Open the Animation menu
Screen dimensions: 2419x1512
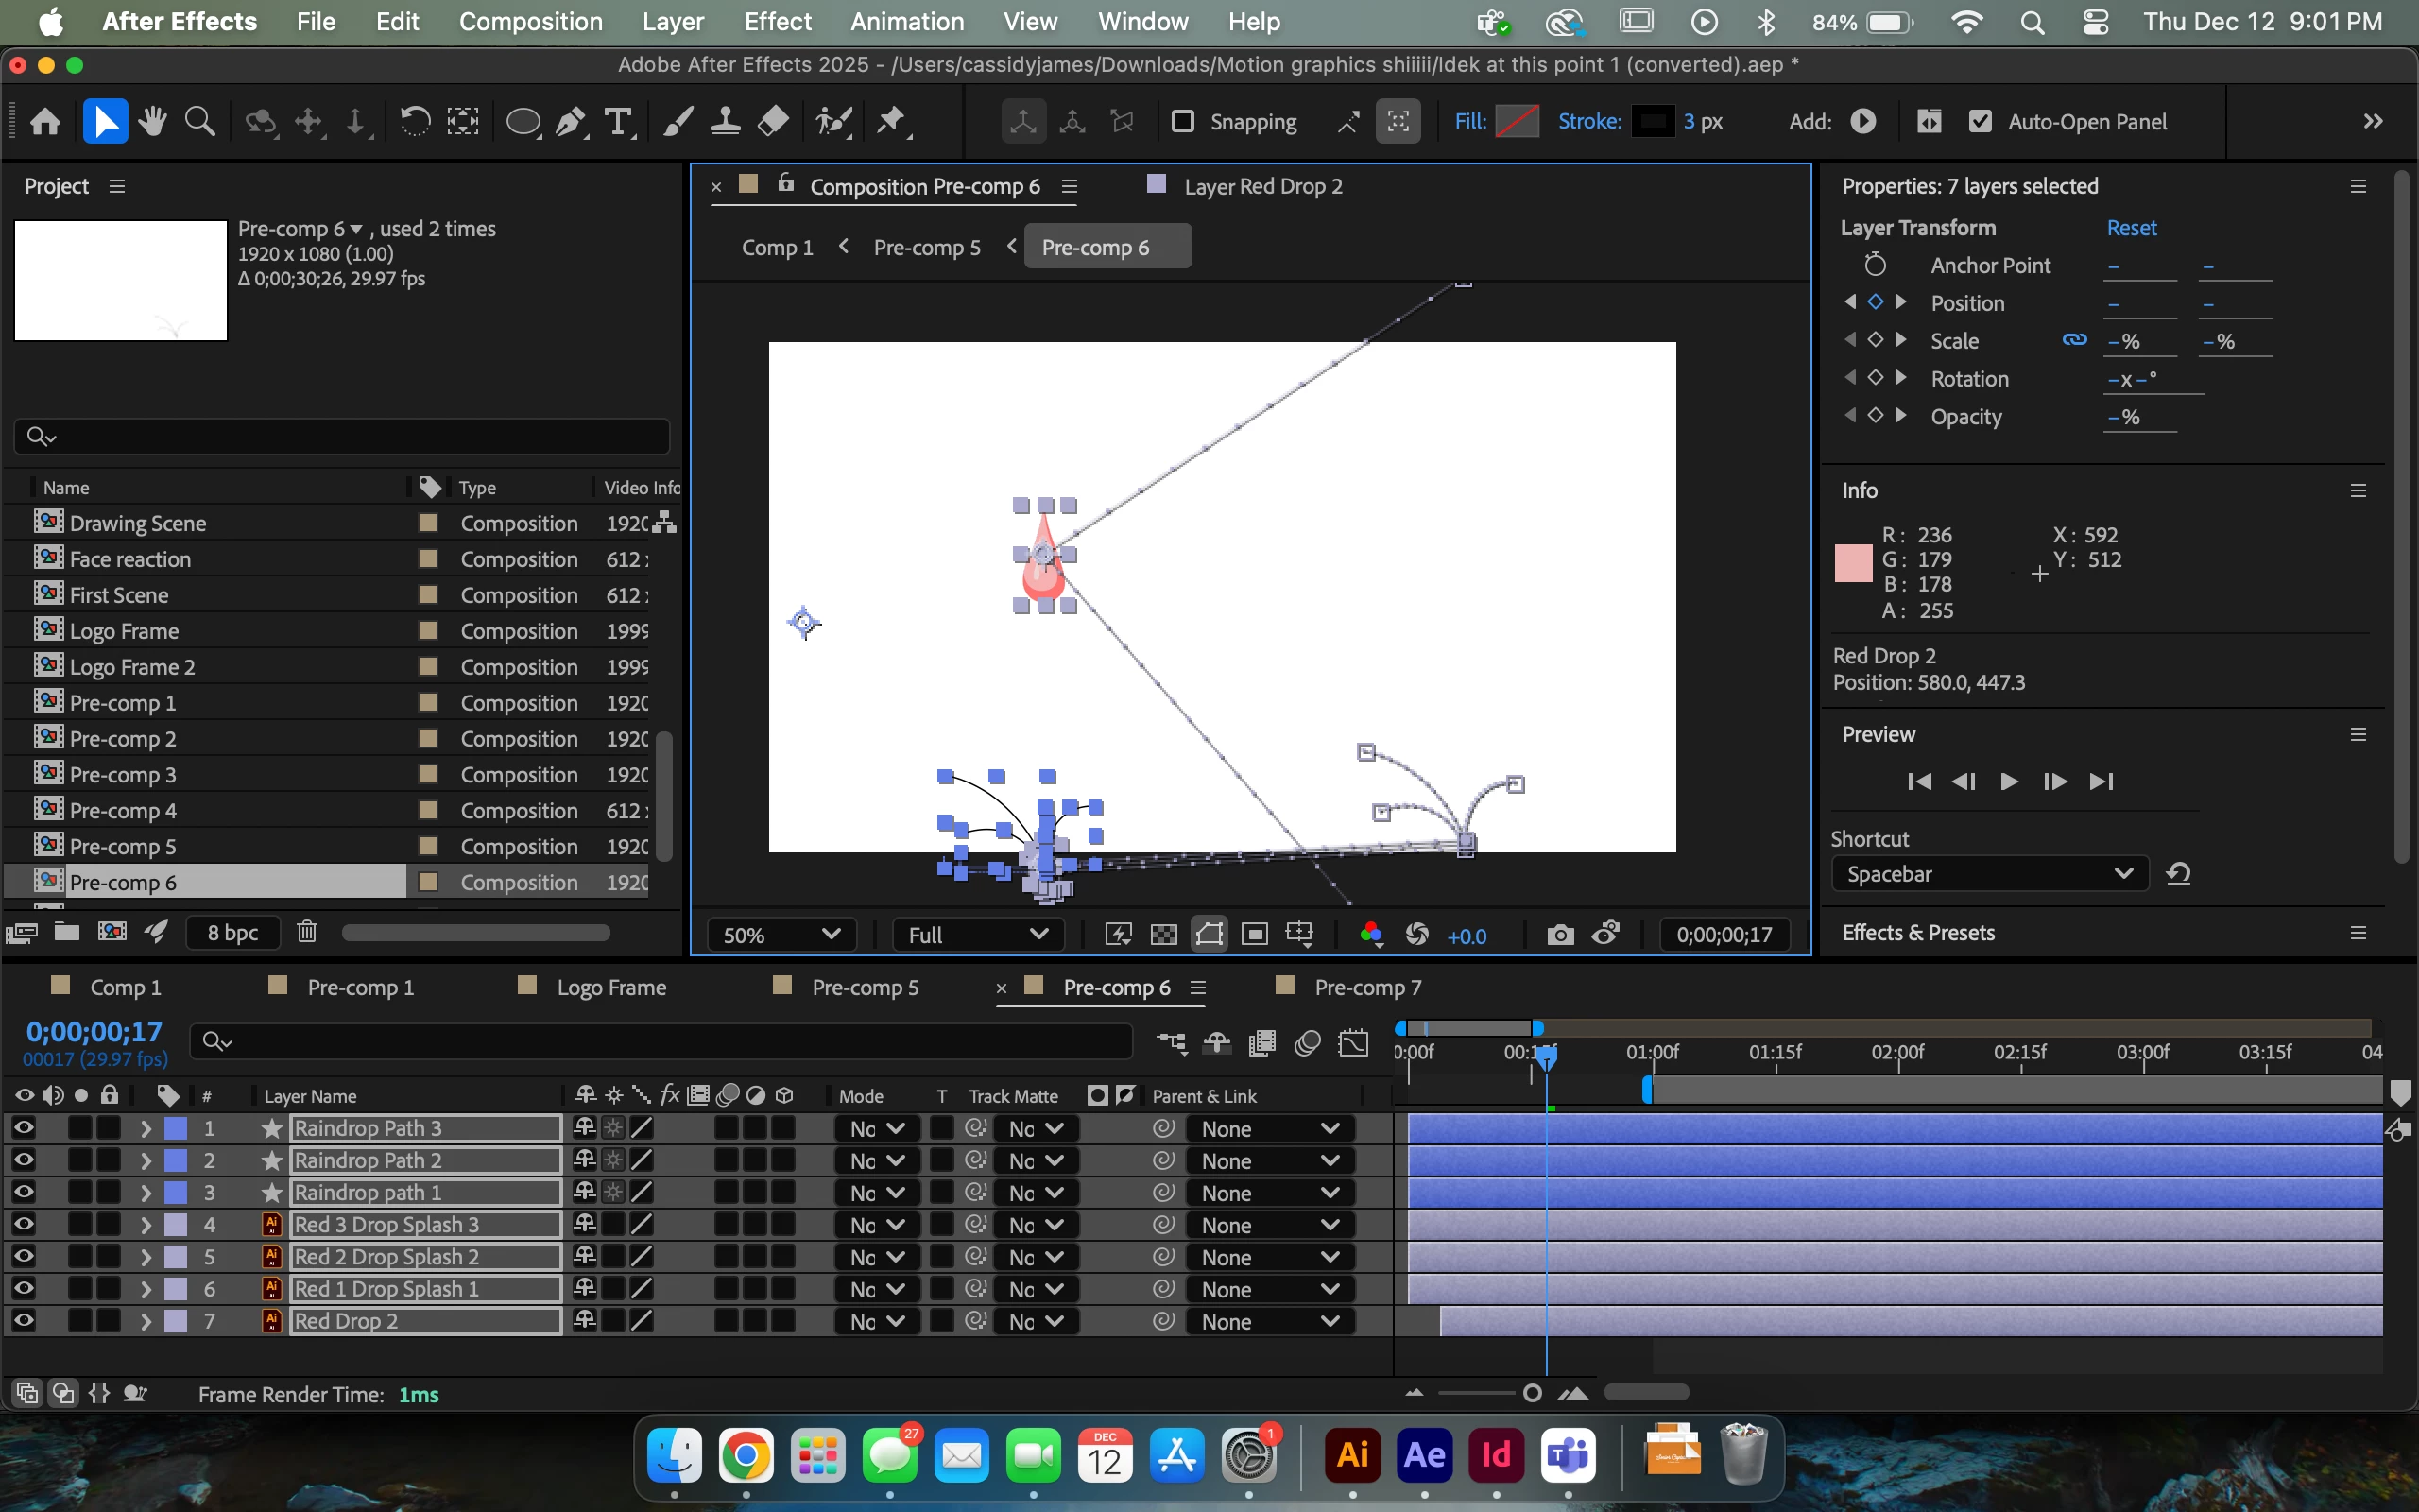click(x=906, y=21)
